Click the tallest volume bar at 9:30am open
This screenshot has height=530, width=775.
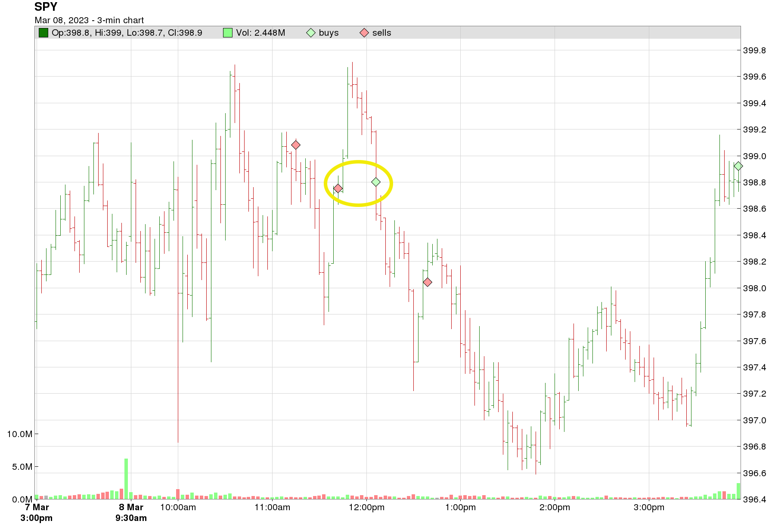point(126,479)
